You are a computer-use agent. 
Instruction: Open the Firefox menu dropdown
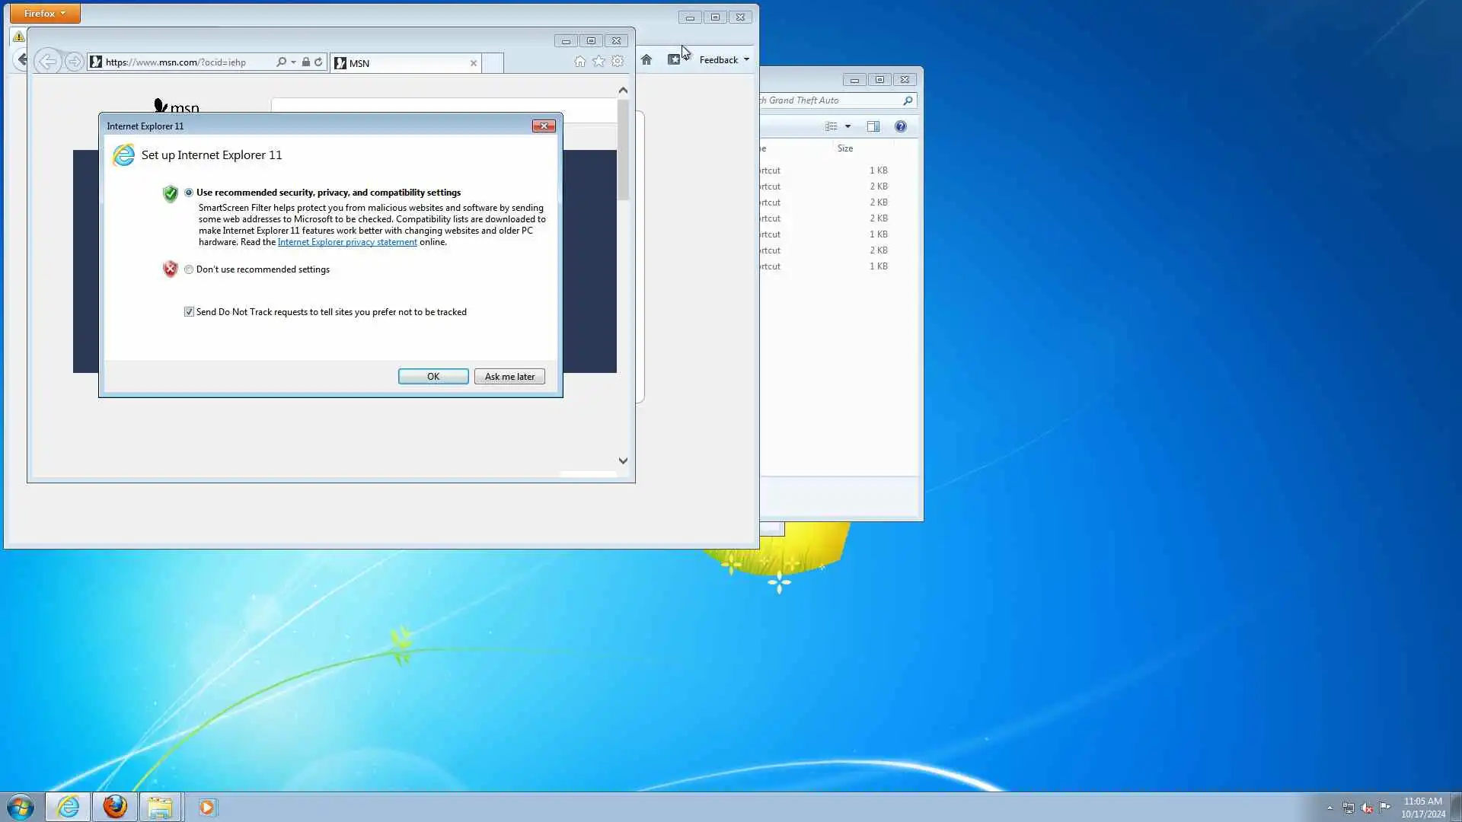pos(45,13)
